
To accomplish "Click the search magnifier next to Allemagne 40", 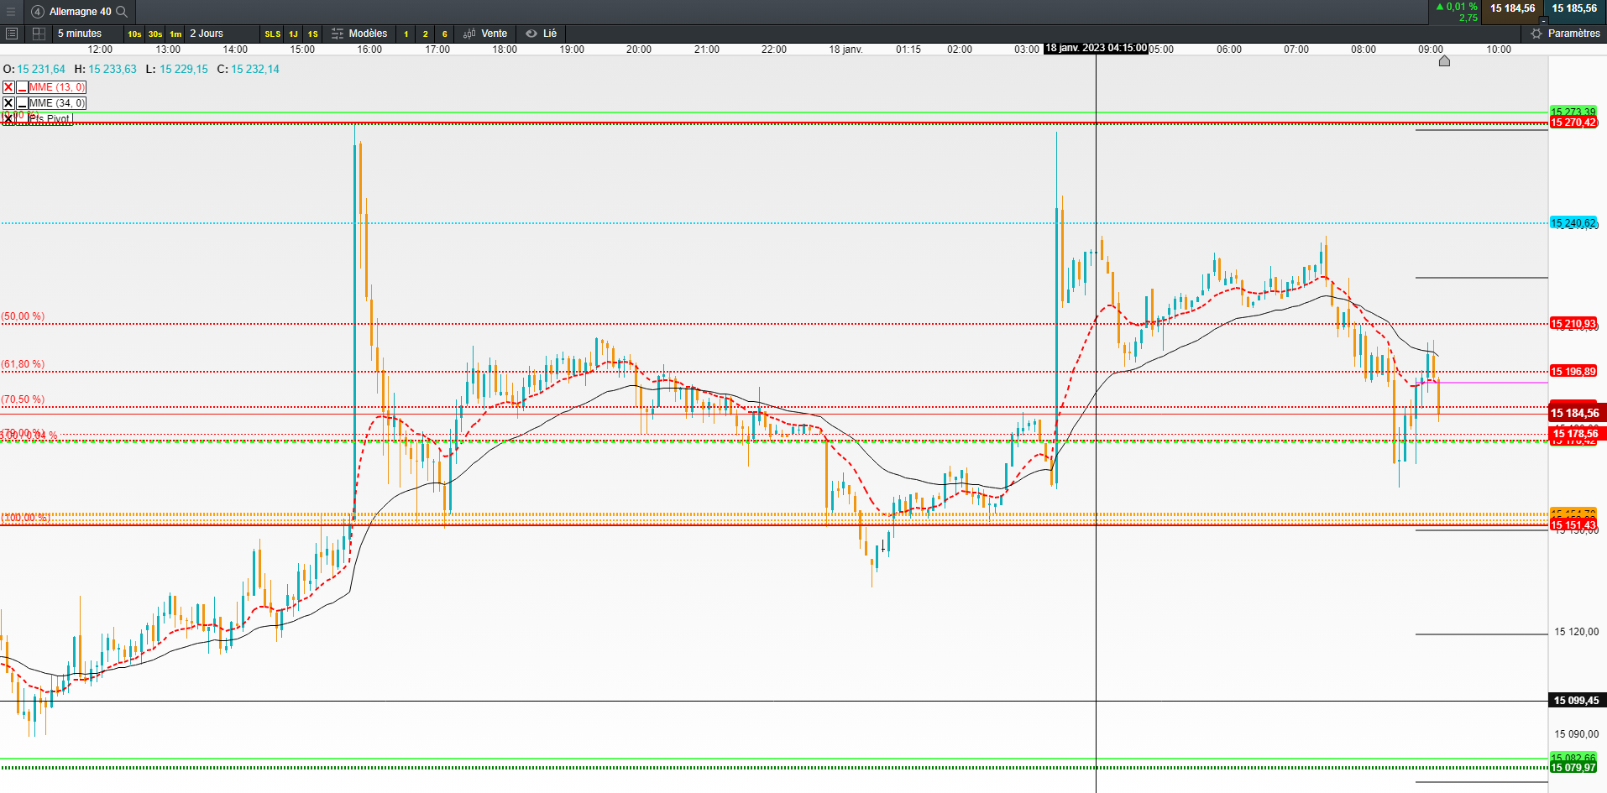I will click(x=122, y=12).
